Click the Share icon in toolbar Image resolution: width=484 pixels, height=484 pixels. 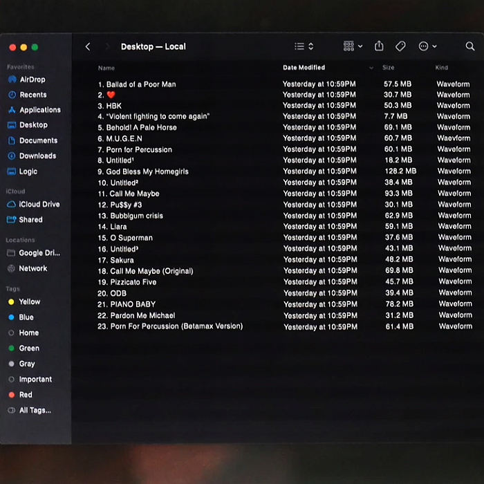[x=379, y=46]
